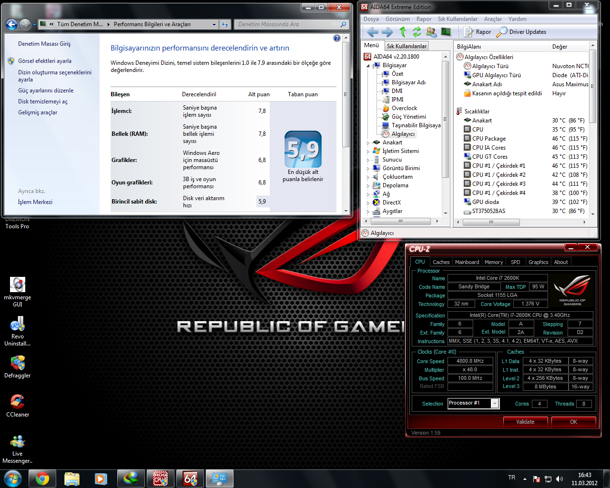Open Görsel efektleri ayarla link
The width and height of the screenshot is (610, 488).
(x=45, y=61)
